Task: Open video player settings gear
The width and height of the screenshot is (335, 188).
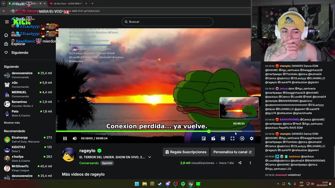Action: pyautogui.click(x=252, y=138)
